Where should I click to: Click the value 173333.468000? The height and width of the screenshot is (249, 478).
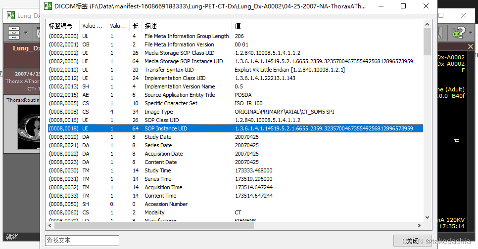coord(254,170)
